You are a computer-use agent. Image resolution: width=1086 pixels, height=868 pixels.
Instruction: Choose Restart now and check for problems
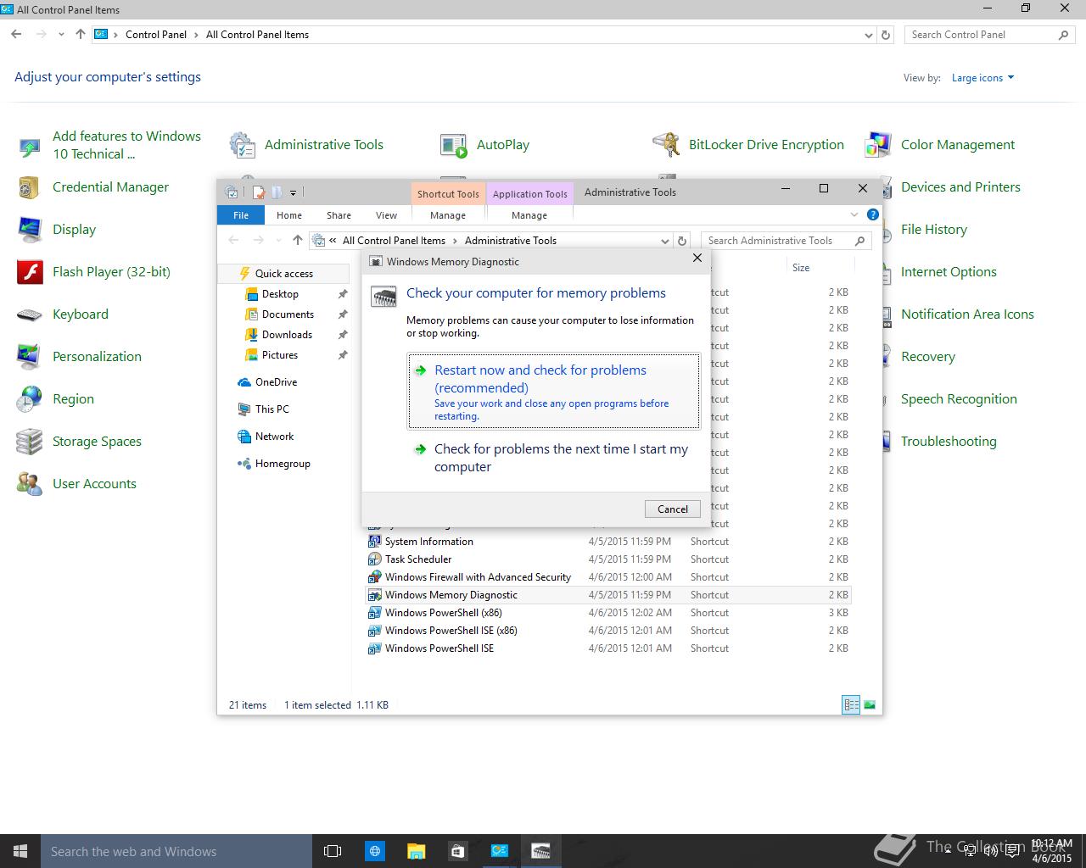click(554, 392)
